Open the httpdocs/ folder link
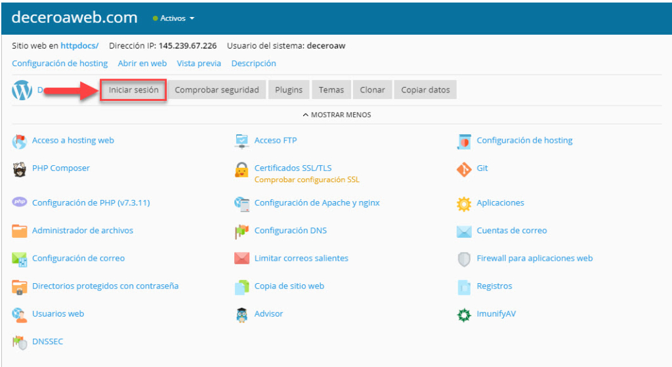 click(x=79, y=46)
